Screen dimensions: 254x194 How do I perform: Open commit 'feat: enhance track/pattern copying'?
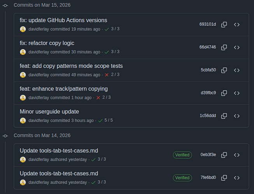(64, 89)
